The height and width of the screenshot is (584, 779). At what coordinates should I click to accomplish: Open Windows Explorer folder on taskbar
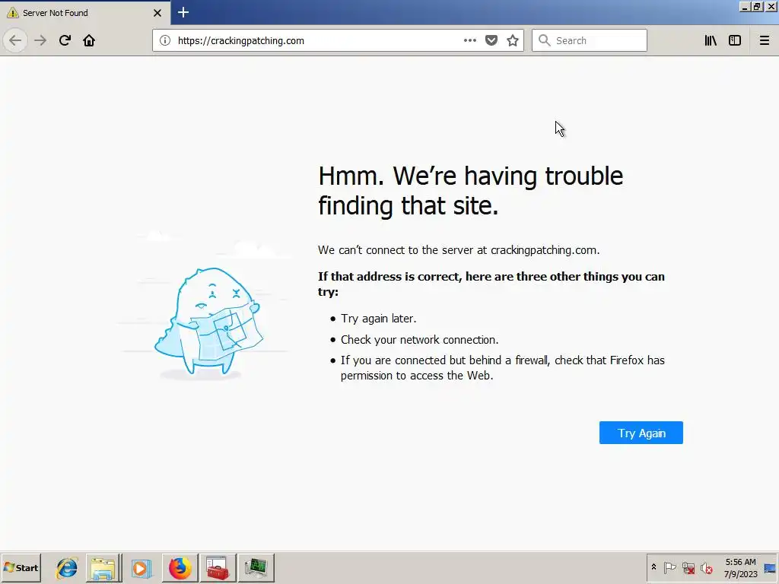pyautogui.click(x=103, y=567)
